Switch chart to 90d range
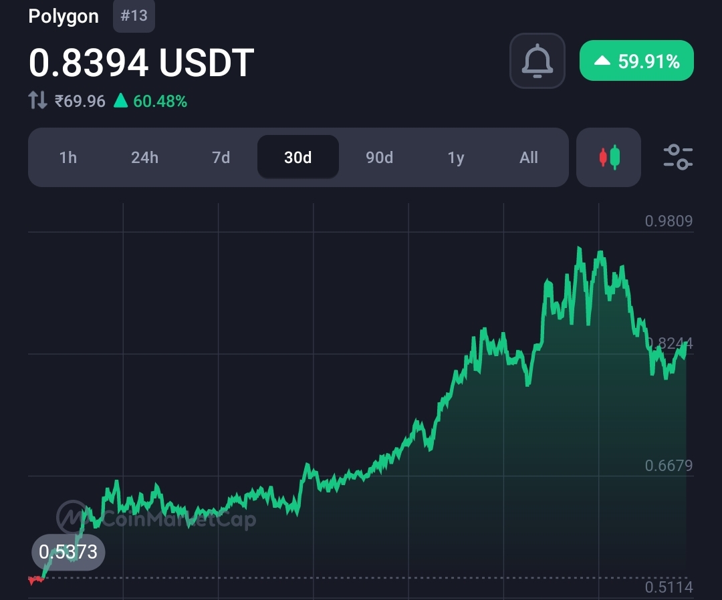722x600 pixels. (379, 158)
